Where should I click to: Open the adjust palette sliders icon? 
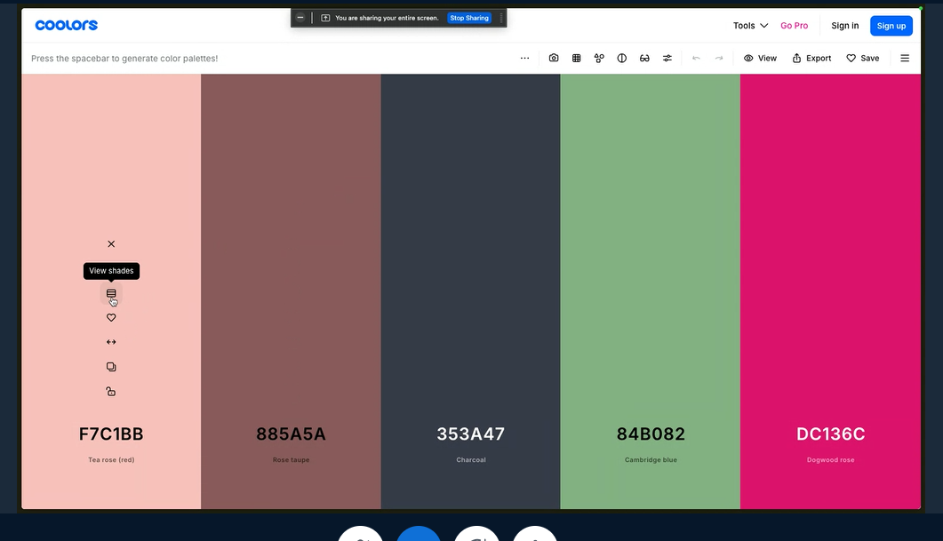pyautogui.click(x=667, y=59)
